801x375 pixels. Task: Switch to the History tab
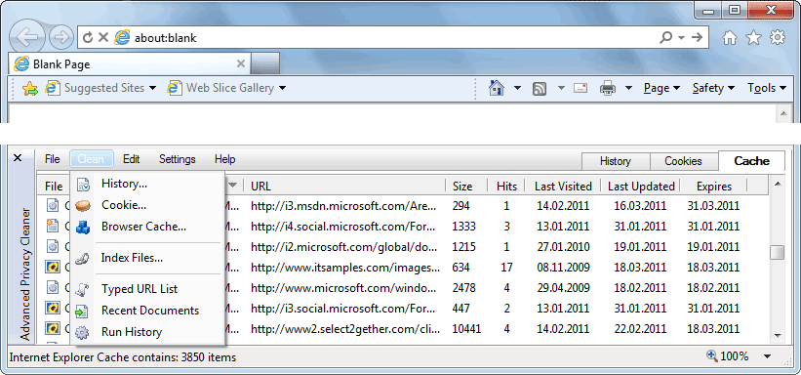point(616,161)
